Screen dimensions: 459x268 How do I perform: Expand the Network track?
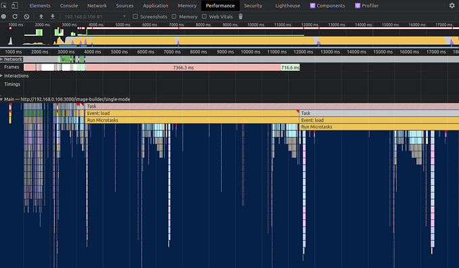(1, 59)
